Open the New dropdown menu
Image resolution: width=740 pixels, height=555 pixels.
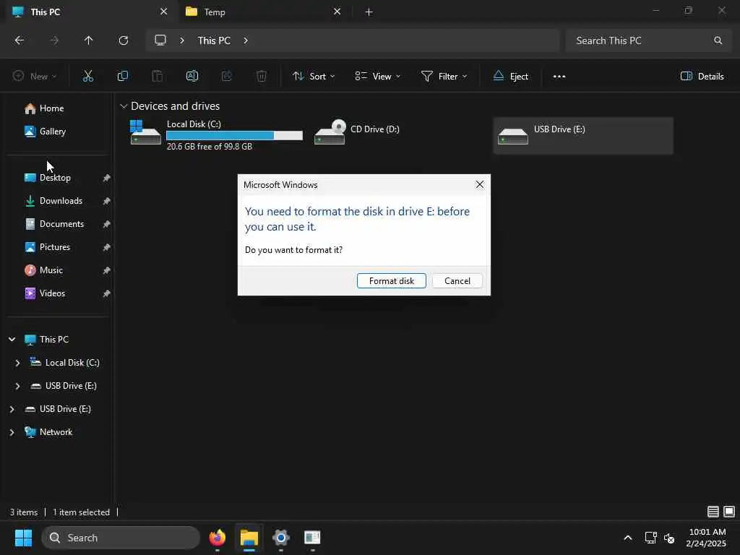(x=35, y=76)
